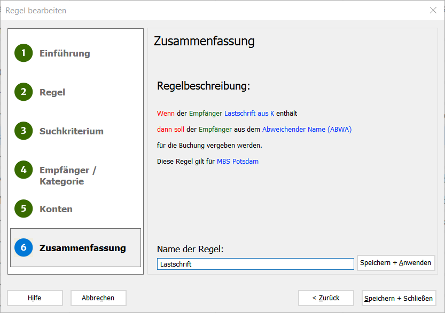Click the green number 1 step circle

[24, 53]
